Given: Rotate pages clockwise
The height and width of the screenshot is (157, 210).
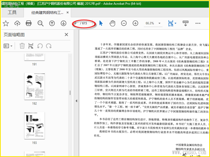Looking at the screenshot, I should [49, 46].
